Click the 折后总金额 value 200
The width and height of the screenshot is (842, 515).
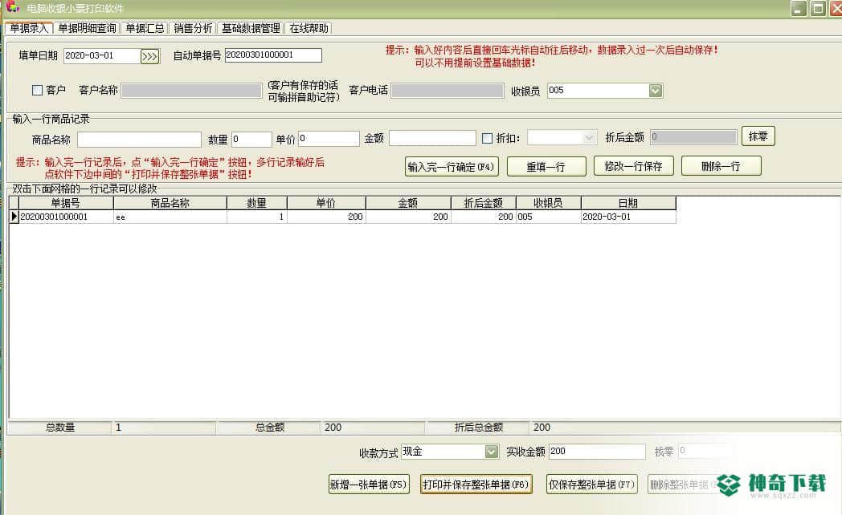point(542,427)
